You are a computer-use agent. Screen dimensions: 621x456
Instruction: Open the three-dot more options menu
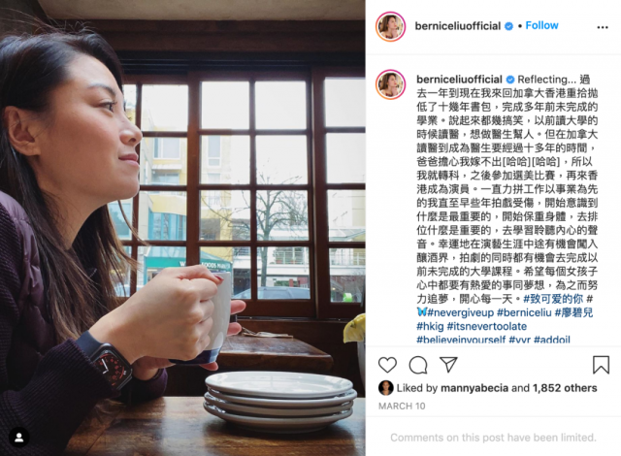tap(603, 27)
